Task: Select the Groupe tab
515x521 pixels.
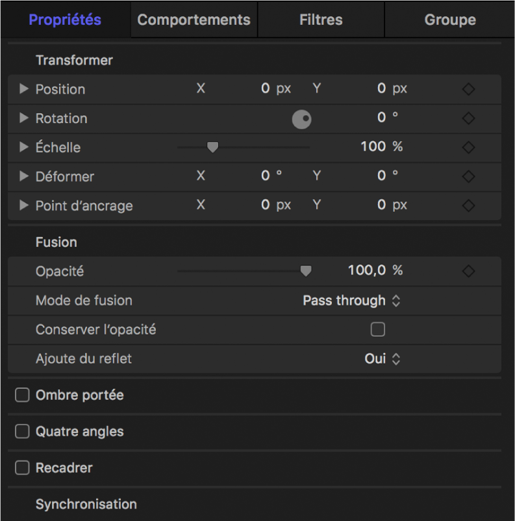Action: [449, 20]
